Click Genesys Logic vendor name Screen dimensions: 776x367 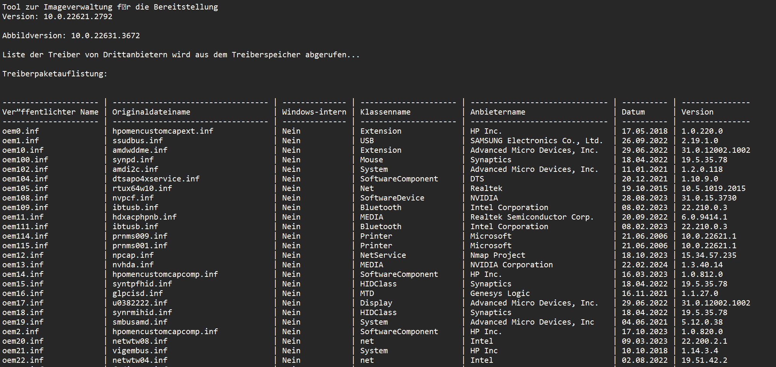tap(500, 293)
